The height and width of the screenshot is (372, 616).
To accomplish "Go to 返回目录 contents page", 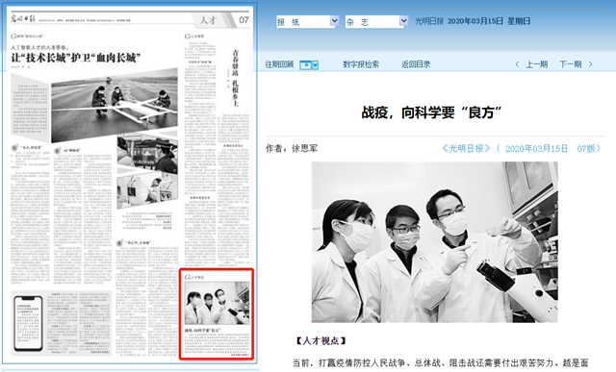I will pos(416,64).
